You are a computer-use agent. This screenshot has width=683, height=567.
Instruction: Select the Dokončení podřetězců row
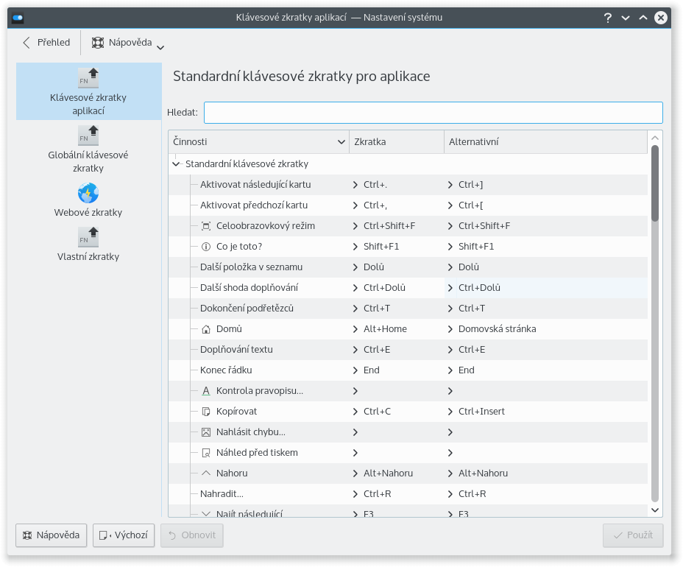click(x=408, y=309)
